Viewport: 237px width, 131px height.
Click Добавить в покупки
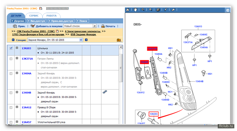click(49, 26)
